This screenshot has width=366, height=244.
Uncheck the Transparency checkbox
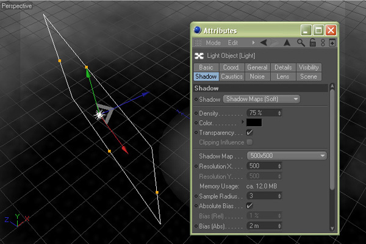(x=249, y=132)
